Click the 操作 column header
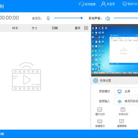 77,28
